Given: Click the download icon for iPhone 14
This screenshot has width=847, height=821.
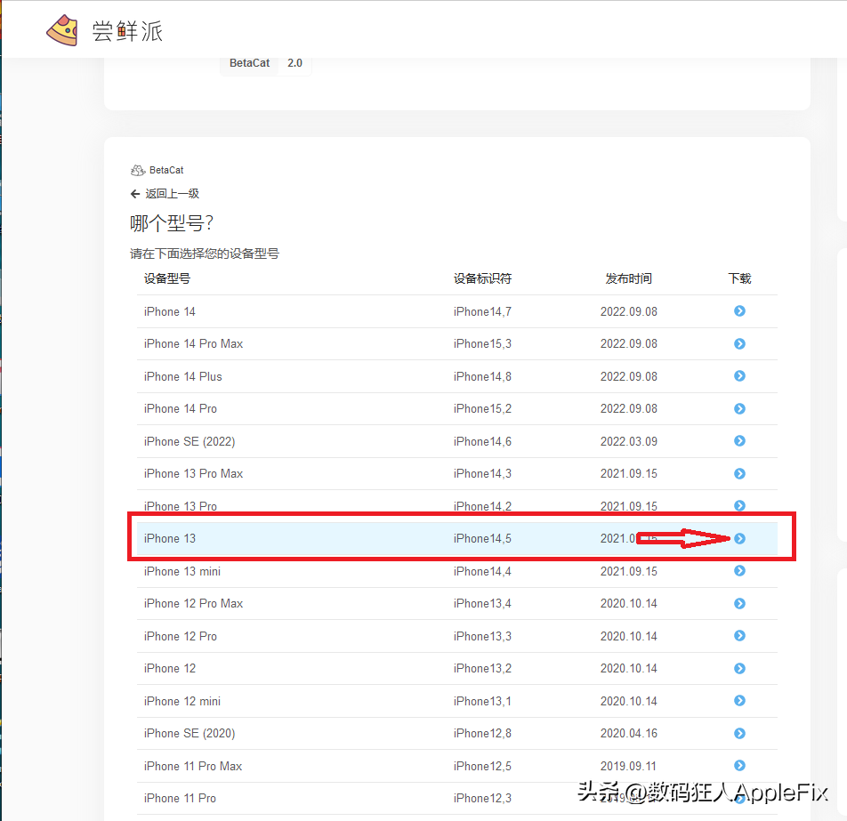Looking at the screenshot, I should 739,311.
